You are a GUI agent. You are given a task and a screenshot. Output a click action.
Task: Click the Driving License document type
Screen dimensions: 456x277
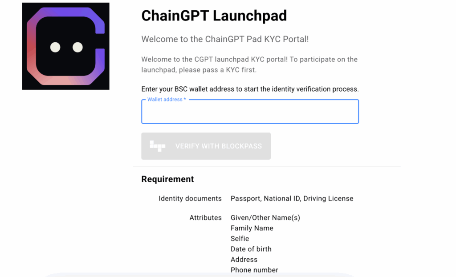coord(328,198)
